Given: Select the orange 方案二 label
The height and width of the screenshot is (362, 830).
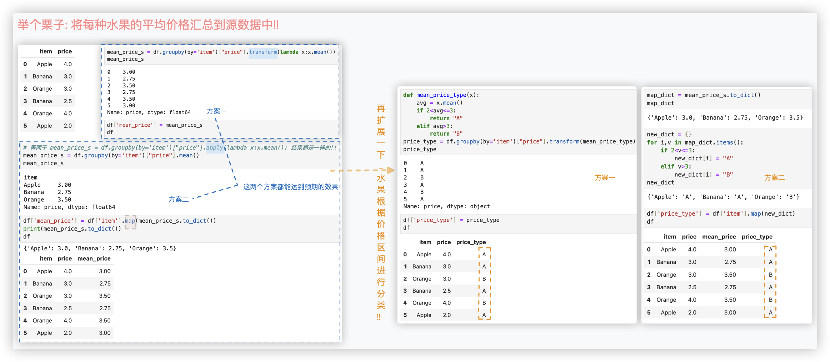Looking at the screenshot, I should [774, 178].
